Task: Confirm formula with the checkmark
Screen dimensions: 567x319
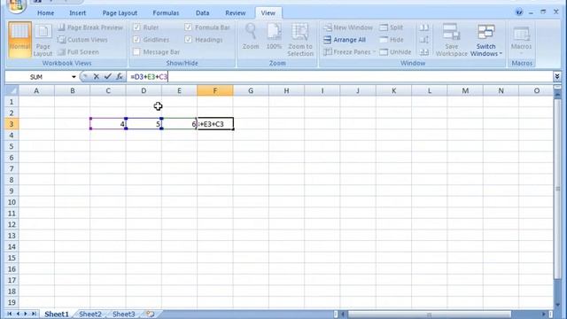Action: 107,77
